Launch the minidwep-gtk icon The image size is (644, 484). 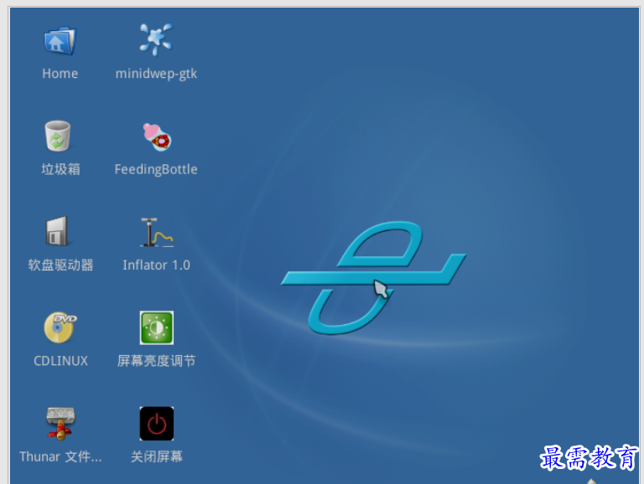tap(156, 39)
